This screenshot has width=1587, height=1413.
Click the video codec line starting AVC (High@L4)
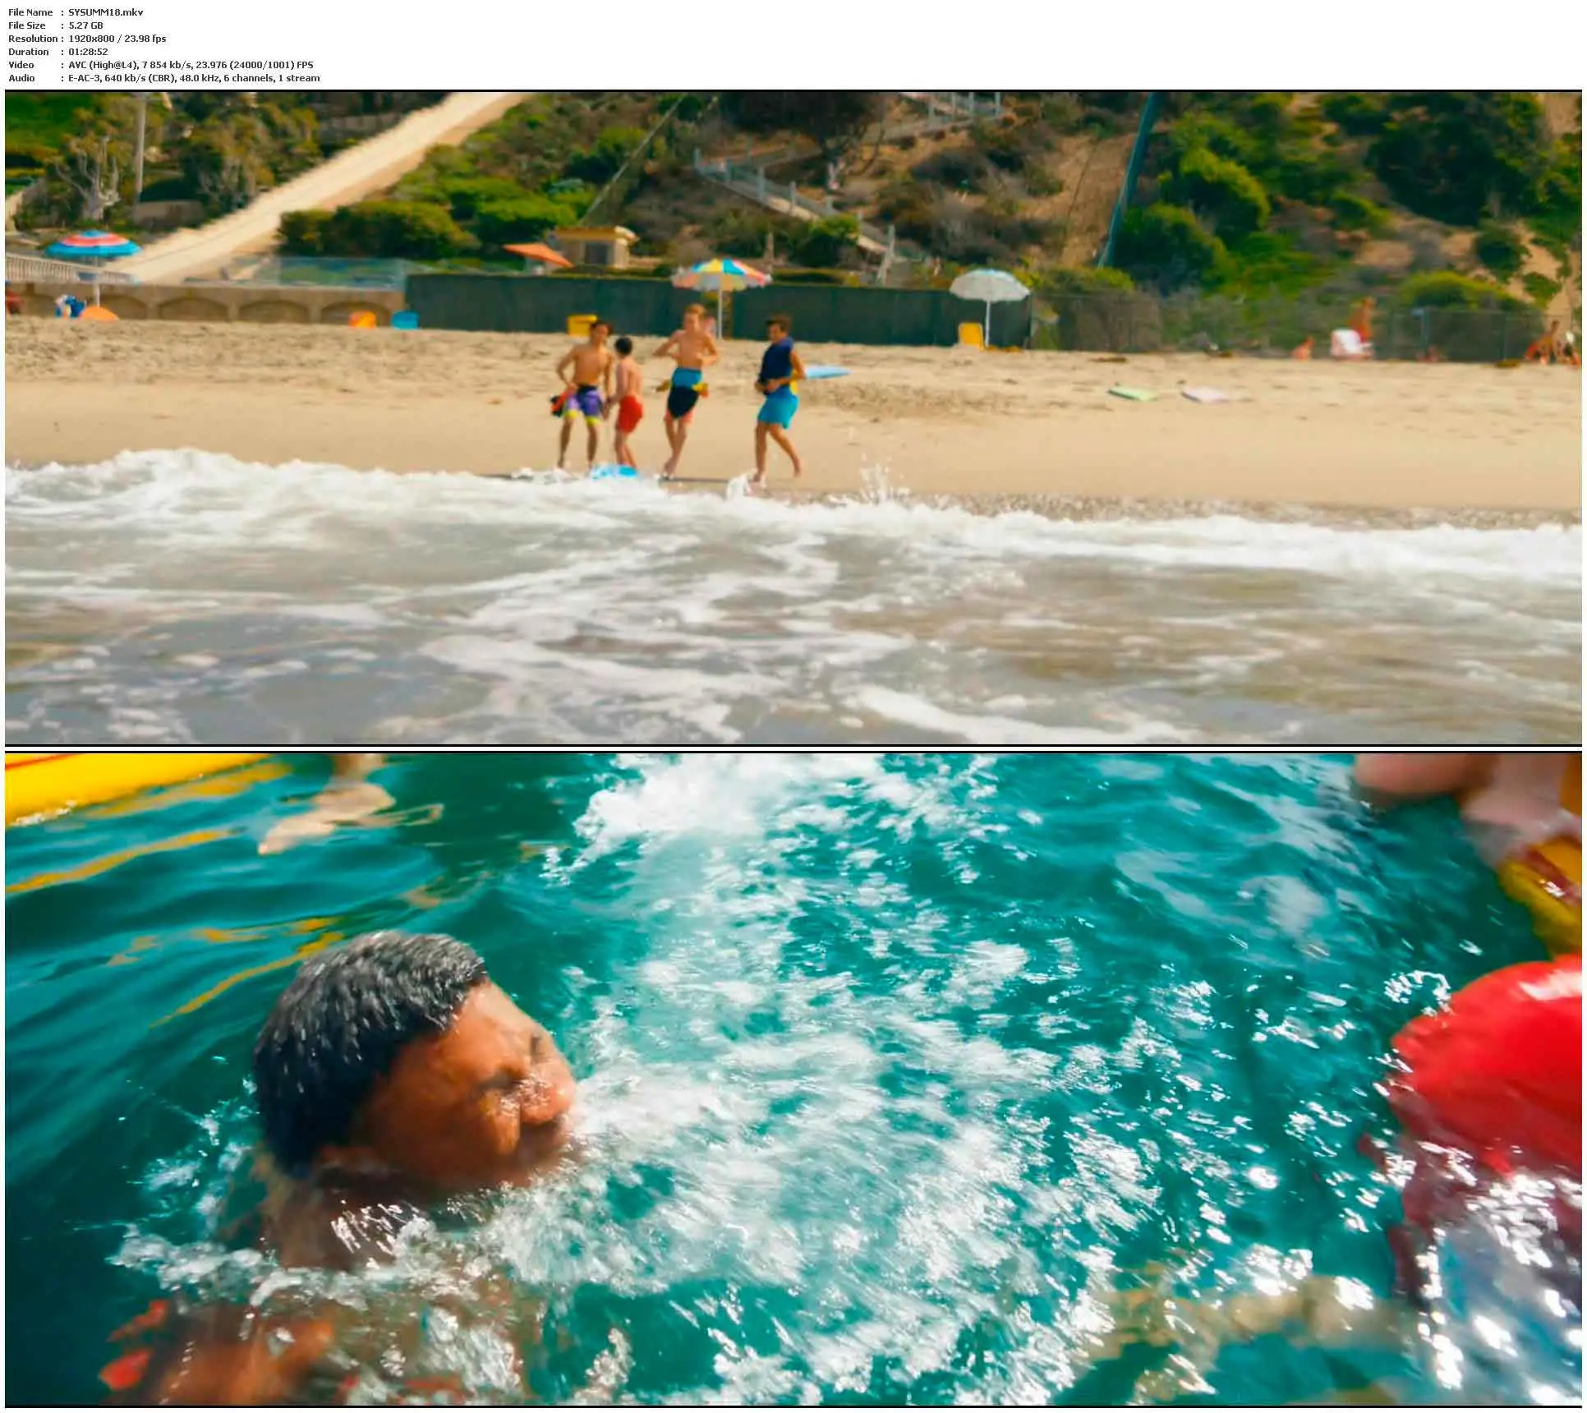point(191,65)
